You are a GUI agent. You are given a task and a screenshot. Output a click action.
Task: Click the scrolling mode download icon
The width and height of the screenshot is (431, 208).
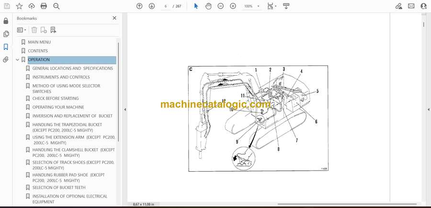pos(286,6)
